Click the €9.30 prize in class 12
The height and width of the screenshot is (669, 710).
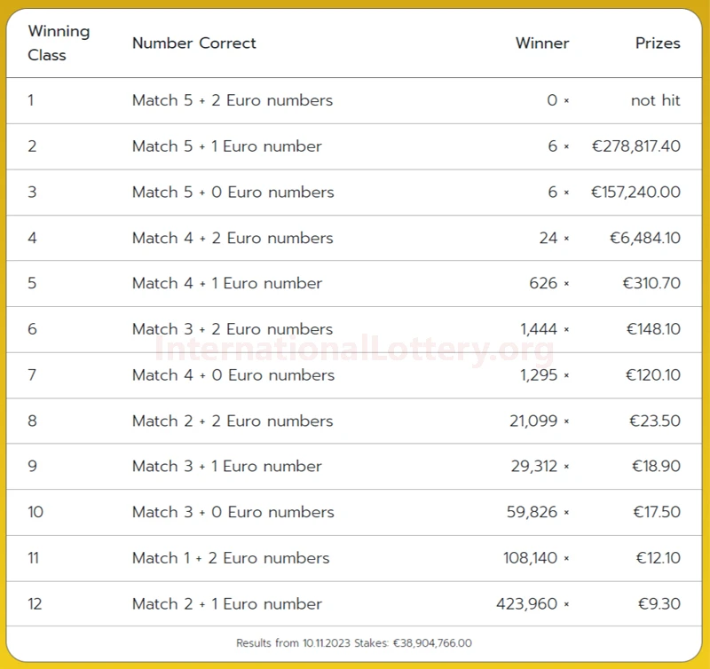coord(659,603)
